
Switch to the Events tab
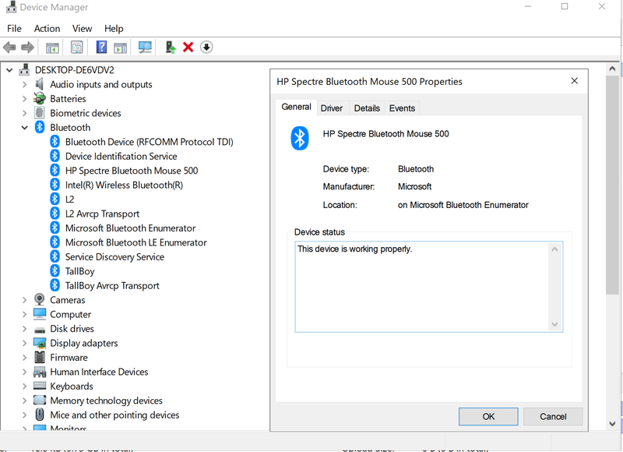point(402,108)
